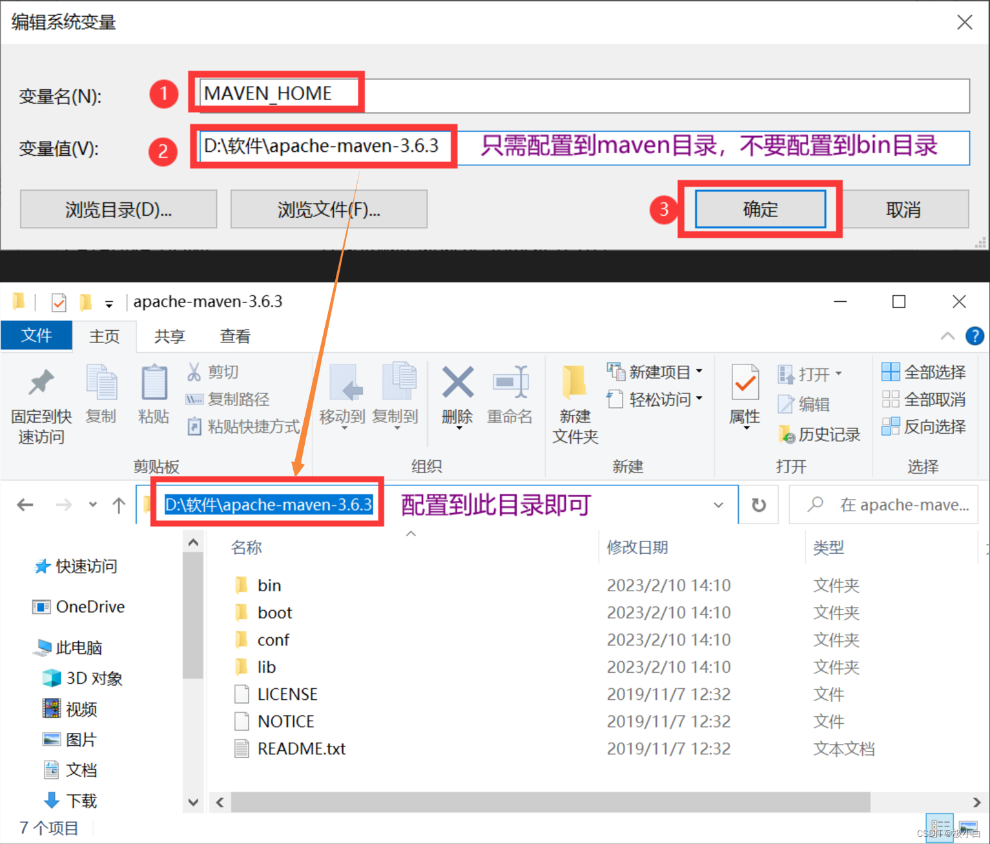Select OneDrive in the navigation pane
Screen dimensions: 990x844
pyautogui.click(x=79, y=607)
